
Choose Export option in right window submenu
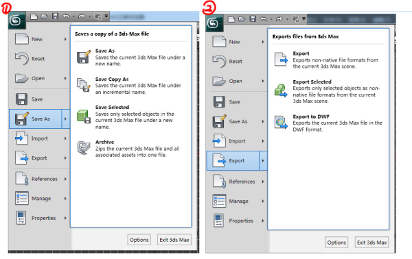[x=328, y=60]
